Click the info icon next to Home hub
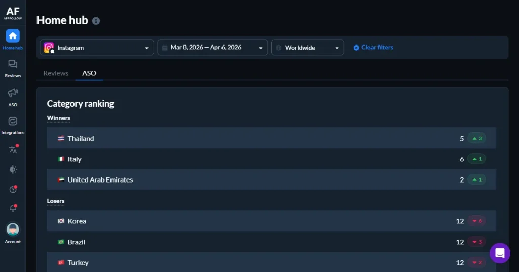Image resolution: width=519 pixels, height=272 pixels. 96,21
